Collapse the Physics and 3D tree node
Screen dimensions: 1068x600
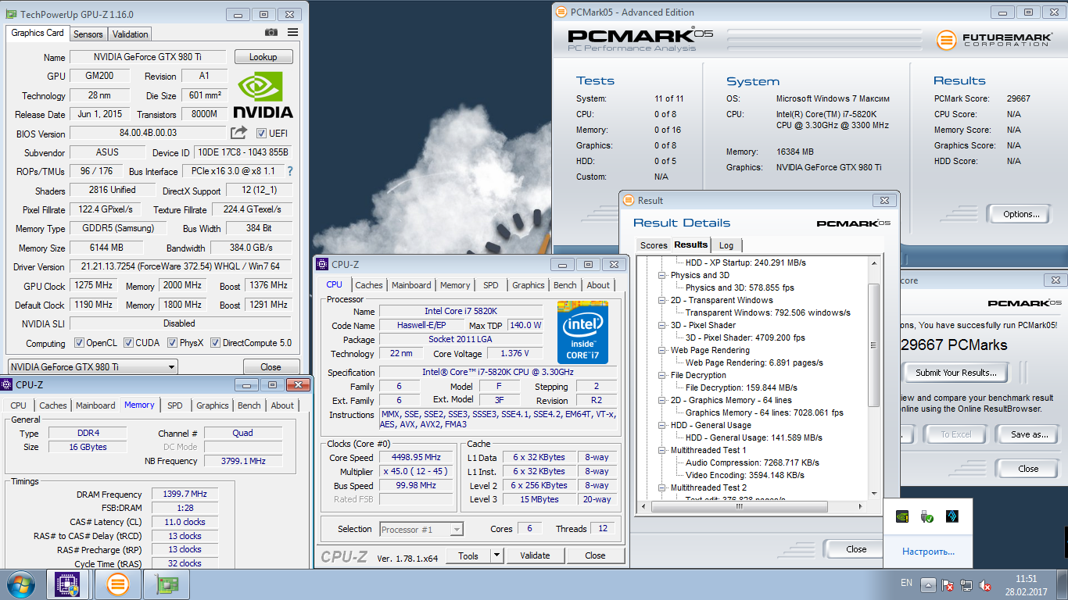661,275
